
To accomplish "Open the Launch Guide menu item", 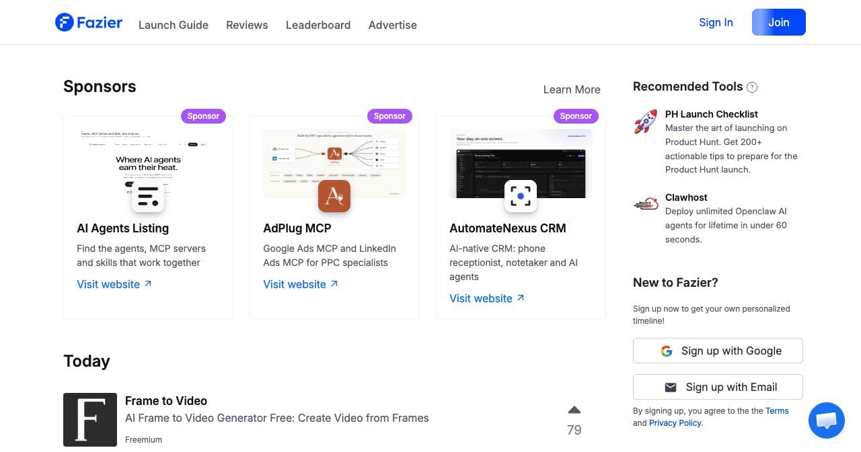I will pyautogui.click(x=174, y=25).
